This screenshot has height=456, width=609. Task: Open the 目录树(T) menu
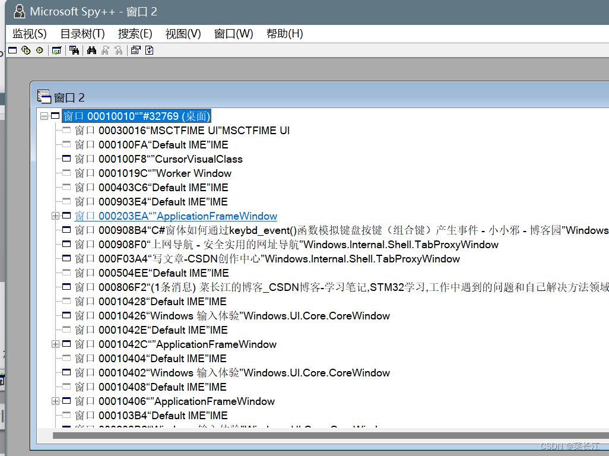point(83,34)
